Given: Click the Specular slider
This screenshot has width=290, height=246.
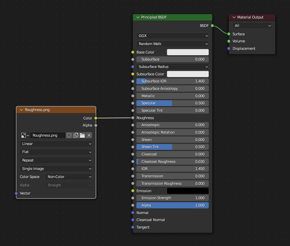Looking at the screenshot, I should (172, 103).
